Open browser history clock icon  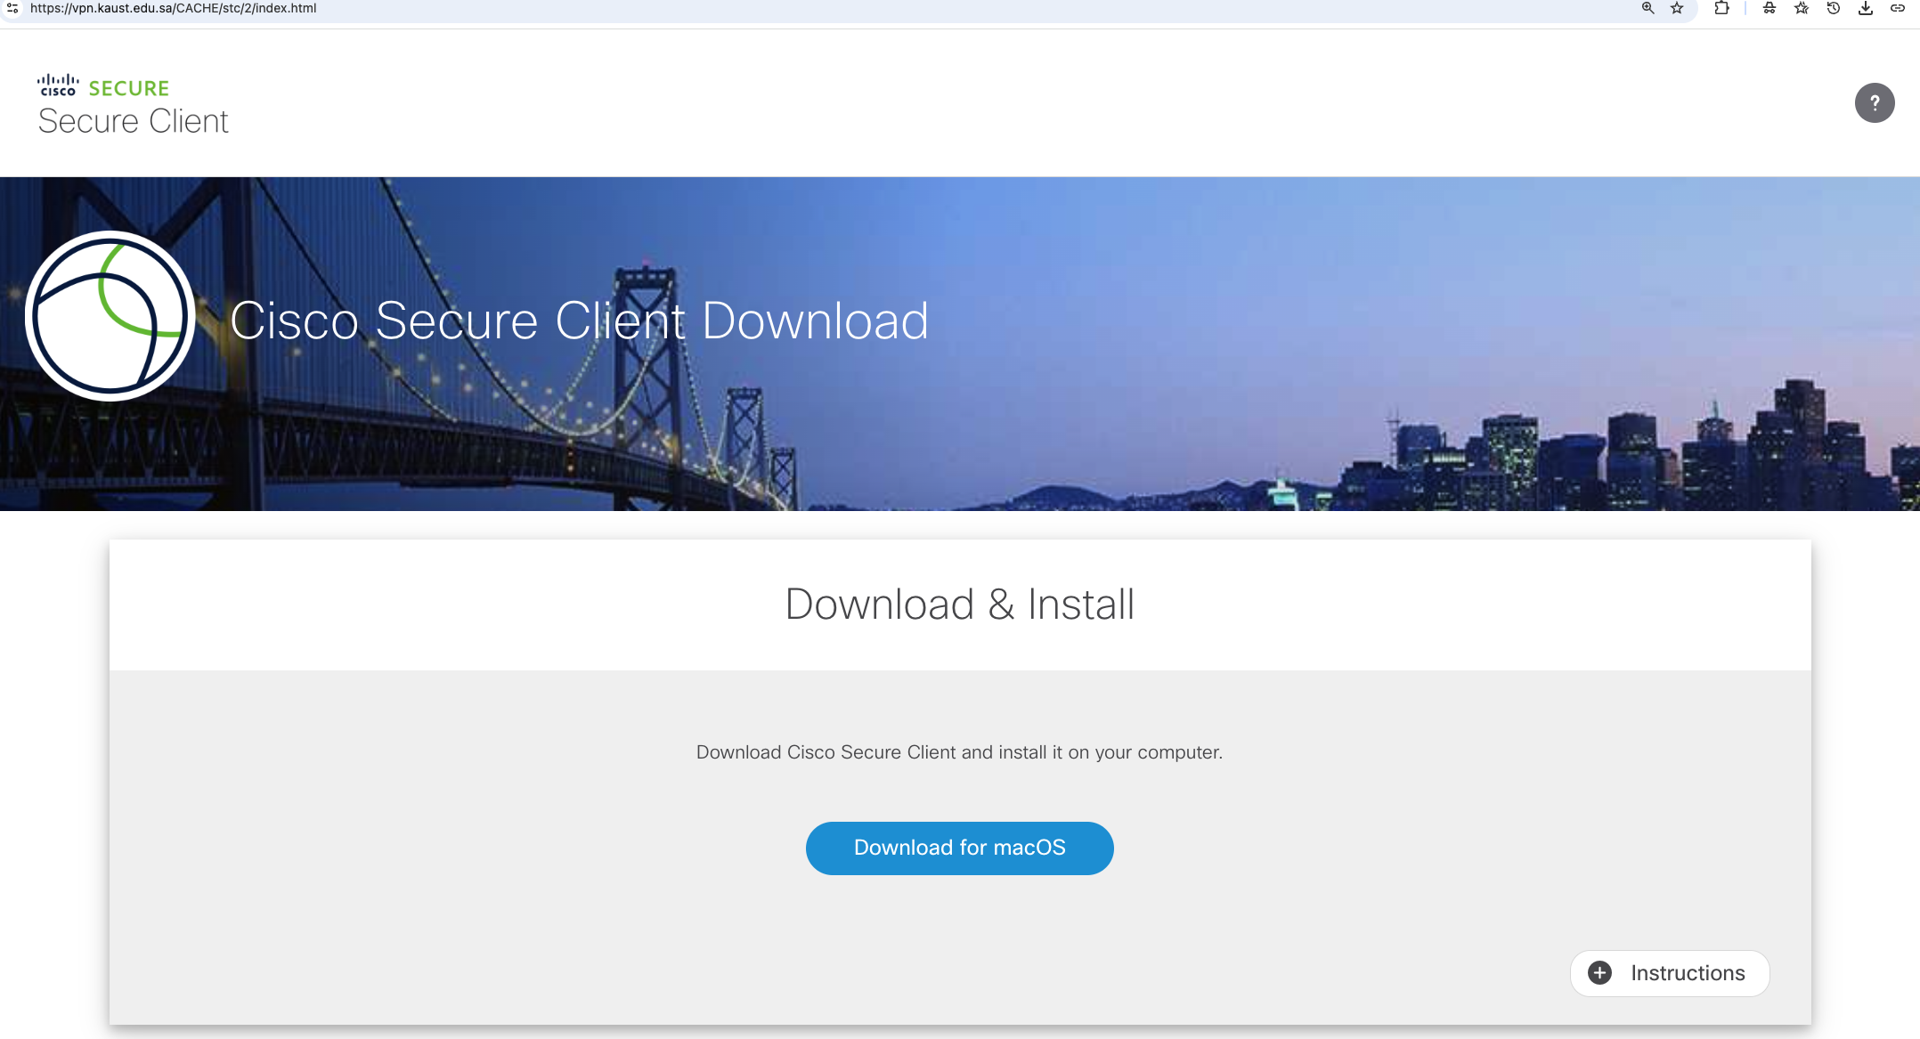(1834, 8)
